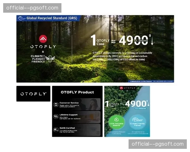Screen dimensions: 190x152
Task: Click the ClimatePartner Certified Number strip
Action: pyautogui.click(x=151, y=81)
